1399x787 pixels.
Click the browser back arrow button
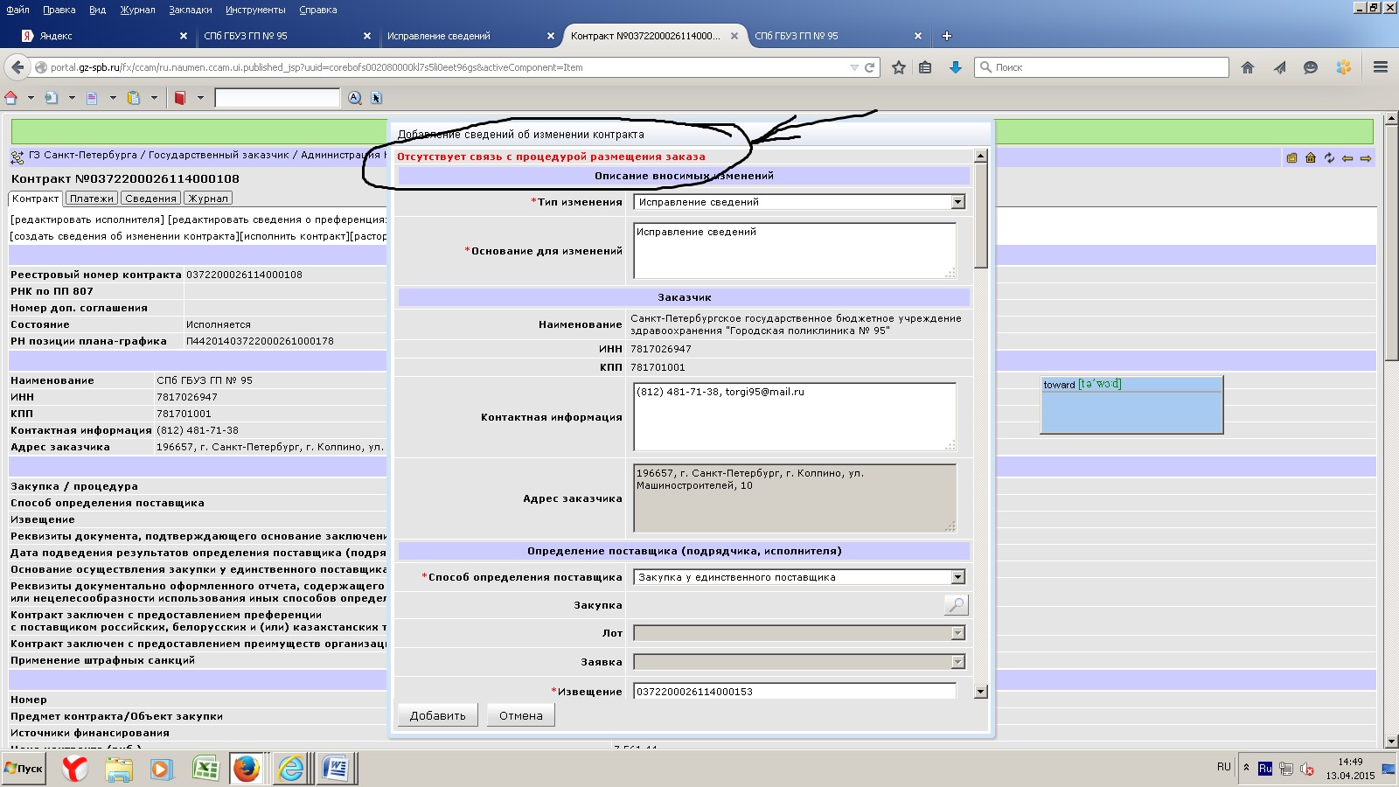pos(17,67)
